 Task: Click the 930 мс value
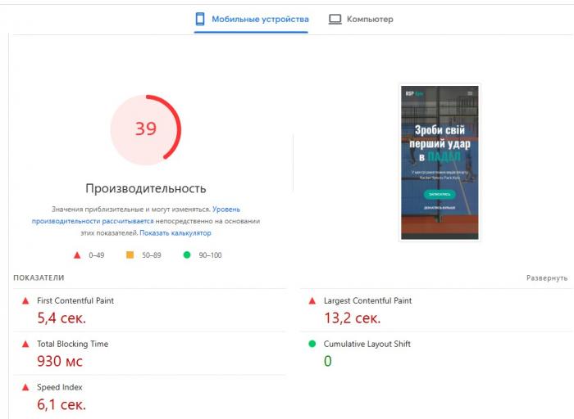[60, 361]
